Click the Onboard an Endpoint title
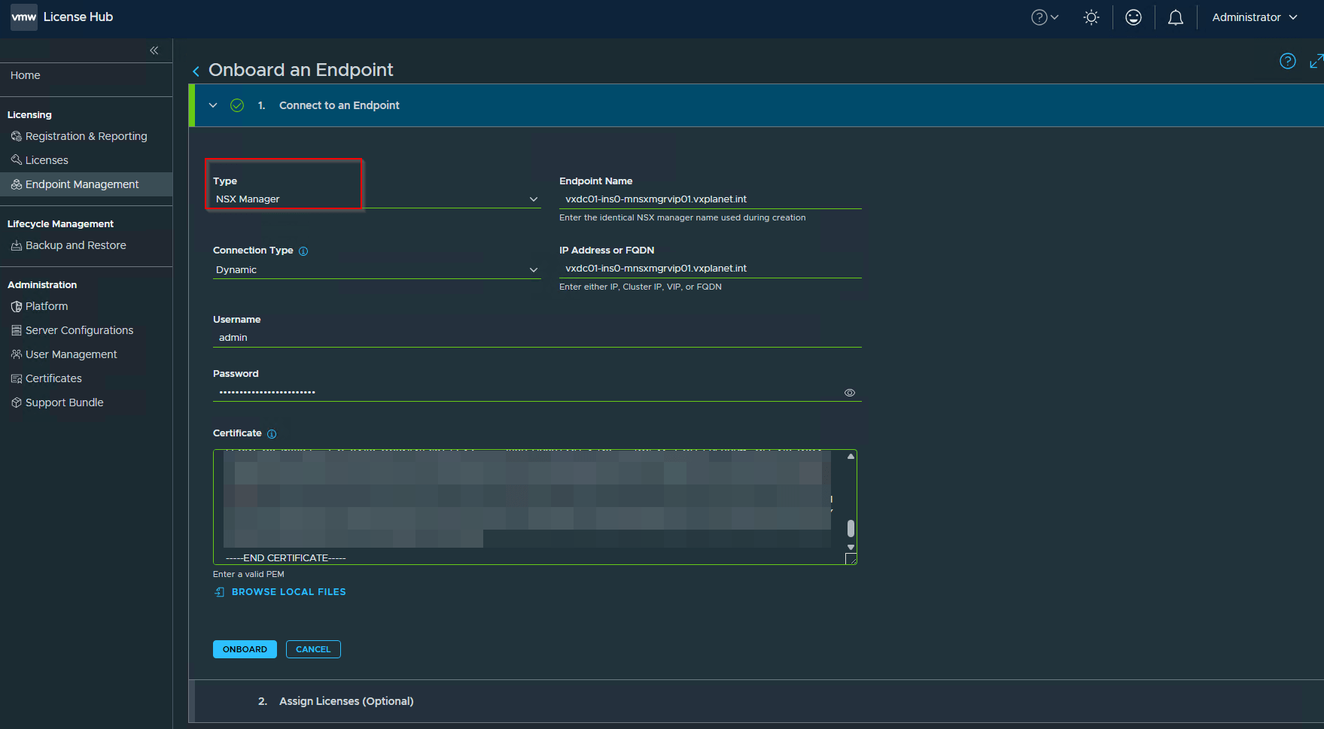This screenshot has width=1324, height=729. pos(301,70)
